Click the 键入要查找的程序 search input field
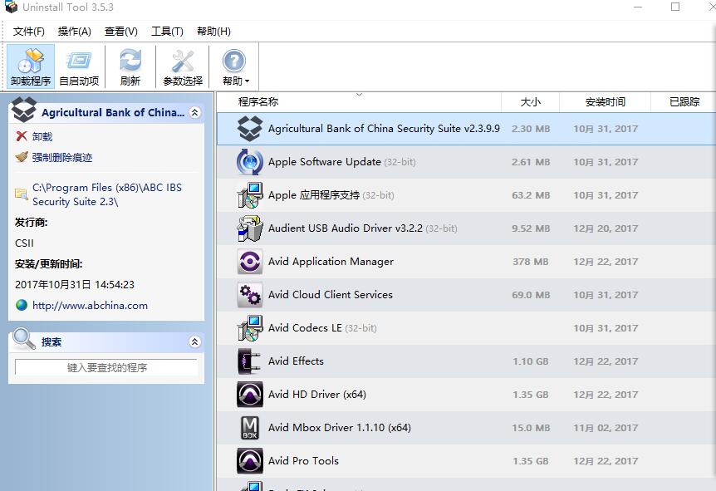 tap(106, 367)
